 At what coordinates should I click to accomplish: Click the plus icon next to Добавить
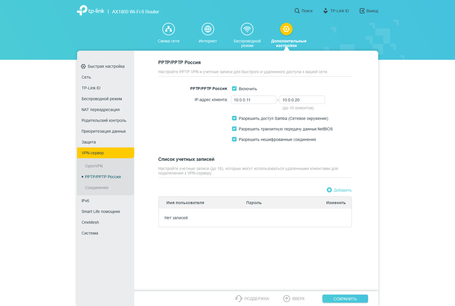(329, 190)
